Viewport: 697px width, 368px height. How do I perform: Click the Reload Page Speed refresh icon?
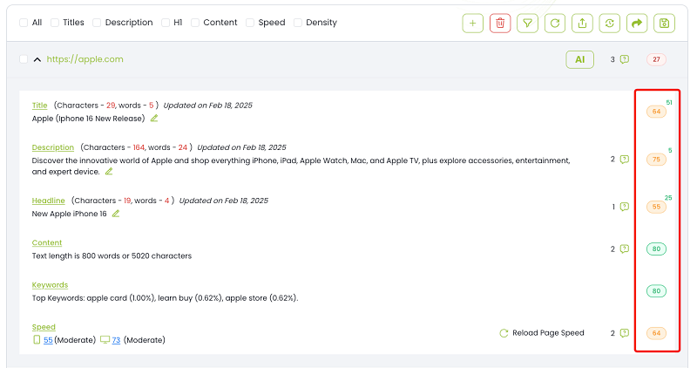(x=504, y=333)
